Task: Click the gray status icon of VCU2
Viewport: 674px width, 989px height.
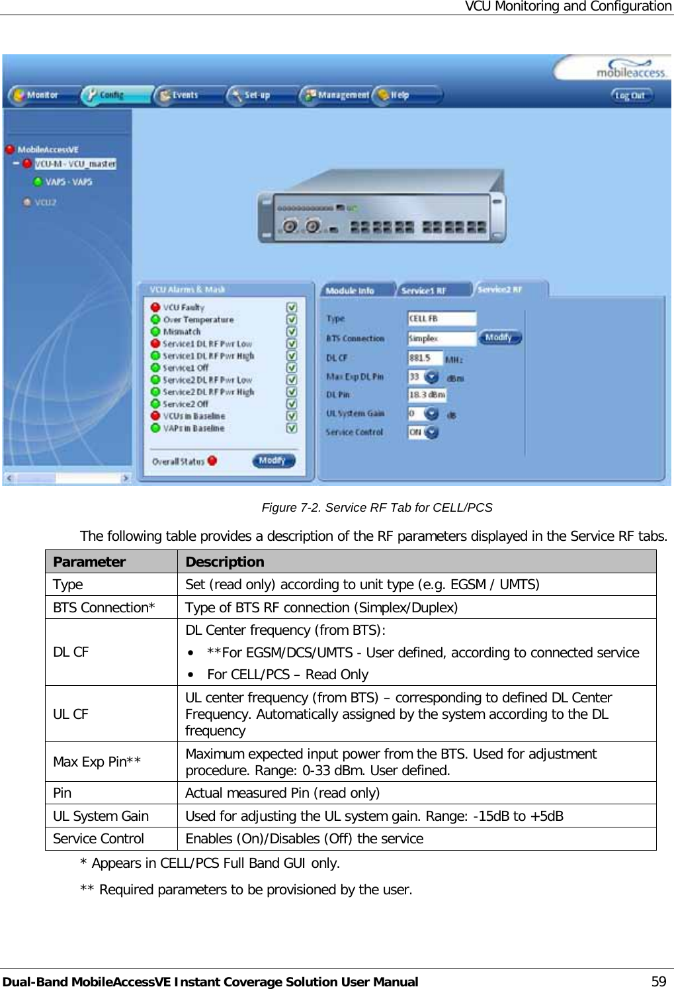Action: click(x=27, y=202)
